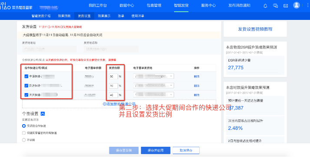The width and height of the screenshot is (310, 158).
Task: Edit 韵达快递 发货份额 field showing 10
Action: 113,86
